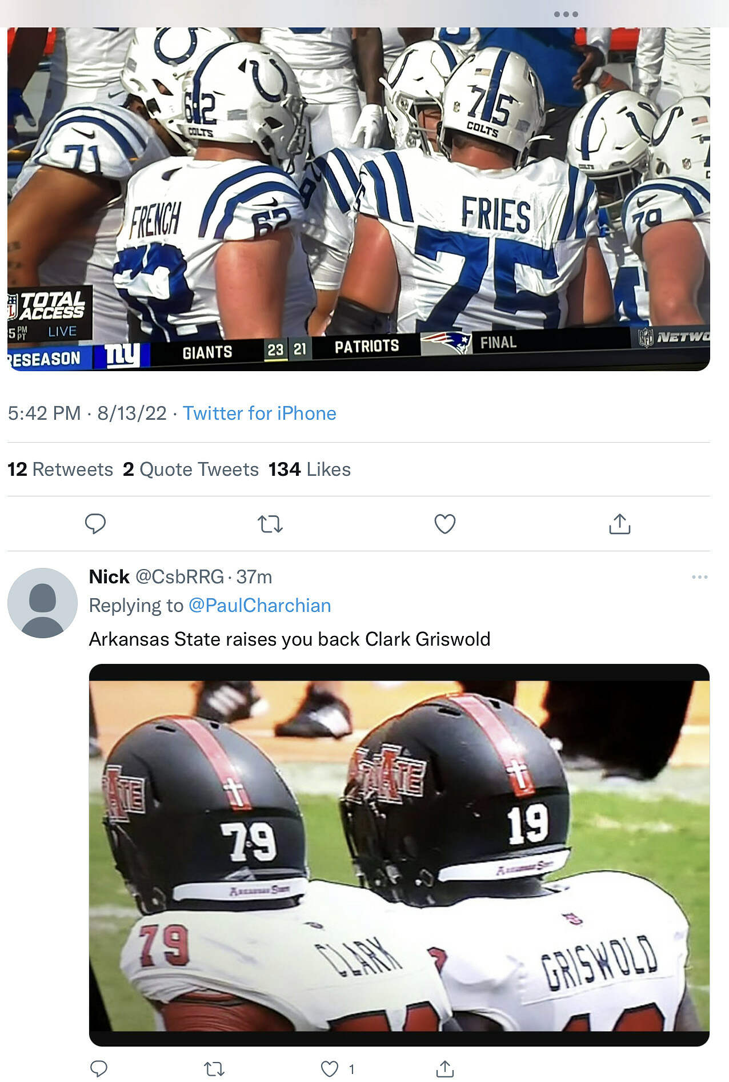Like the main tweet

point(445,524)
